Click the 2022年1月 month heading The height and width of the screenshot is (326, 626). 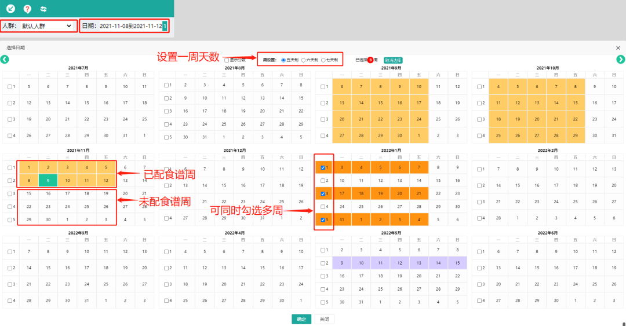[391, 151]
